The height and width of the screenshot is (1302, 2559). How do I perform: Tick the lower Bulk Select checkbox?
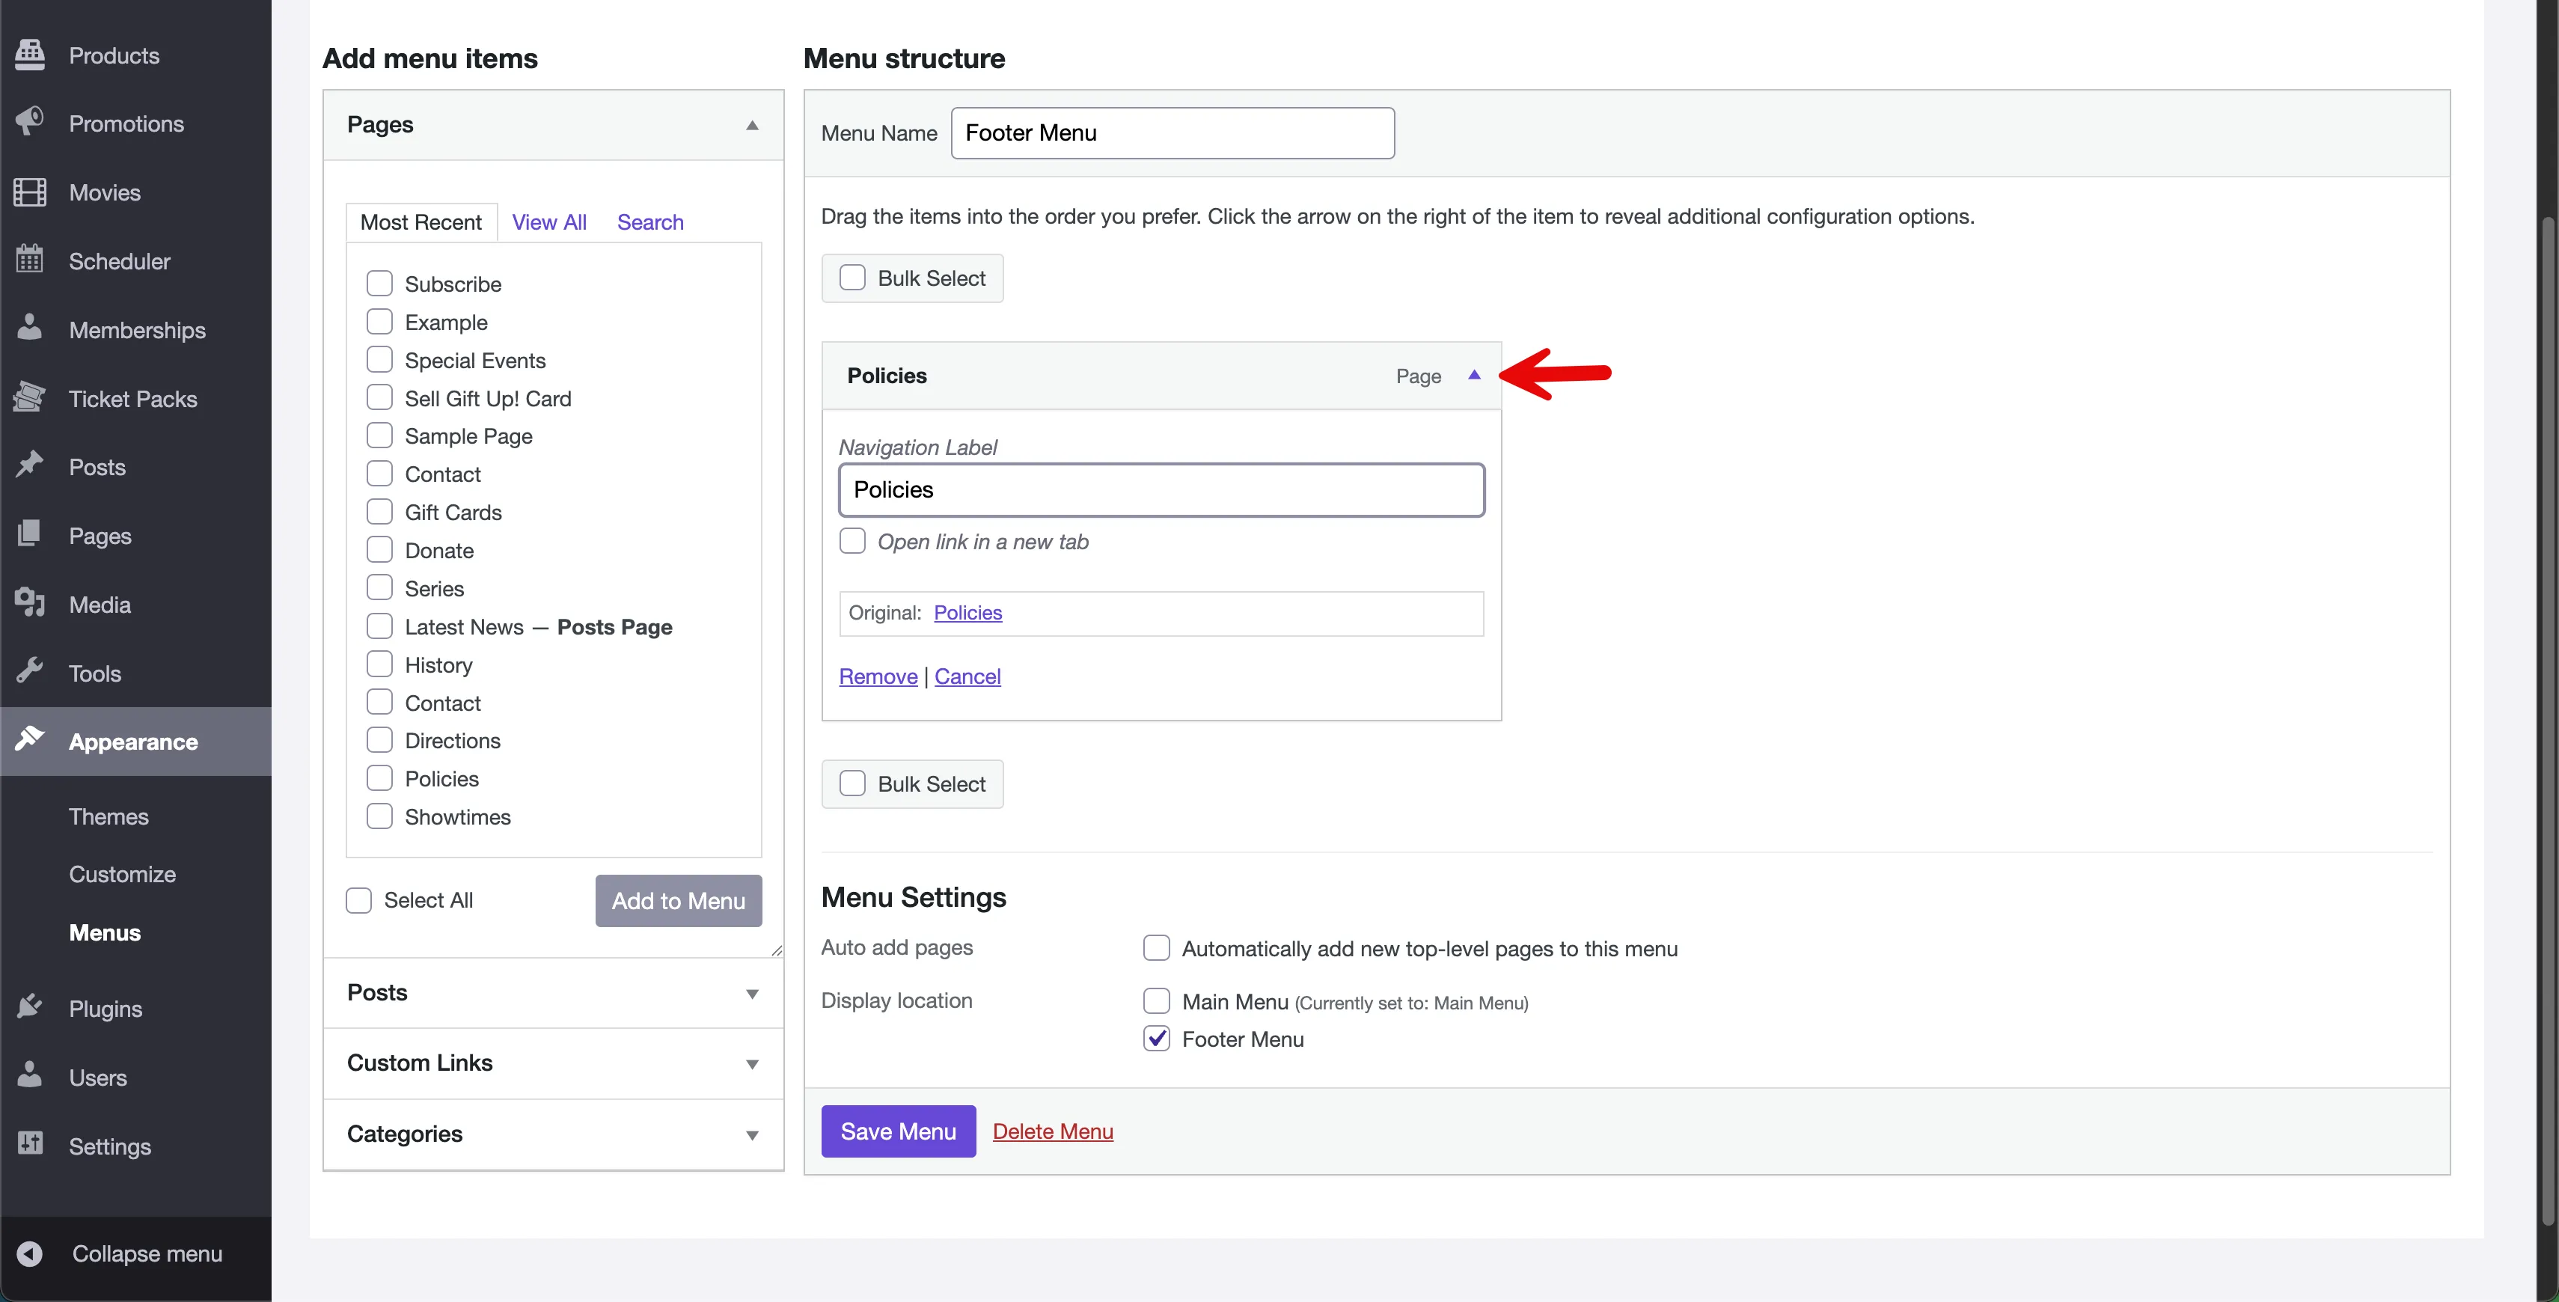click(852, 783)
